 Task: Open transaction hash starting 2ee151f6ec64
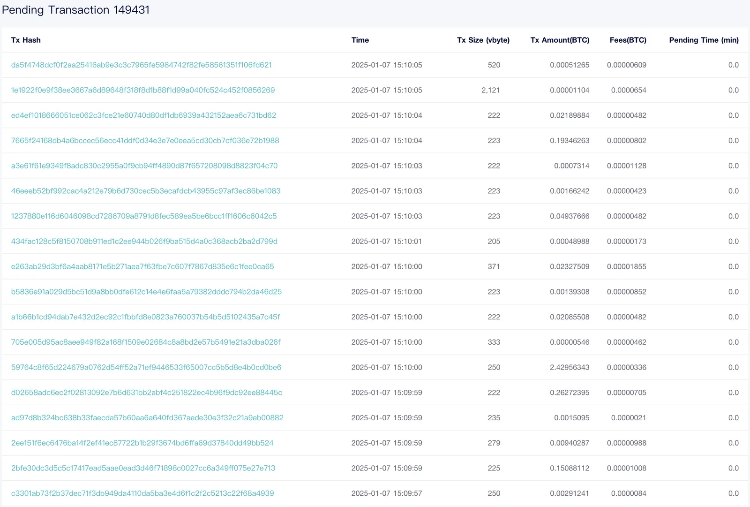point(142,443)
